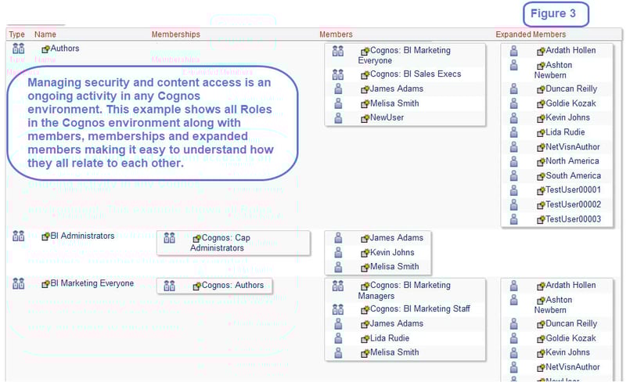Select the user icon next to North America
This screenshot has height=382, width=626.
pyautogui.click(x=514, y=161)
